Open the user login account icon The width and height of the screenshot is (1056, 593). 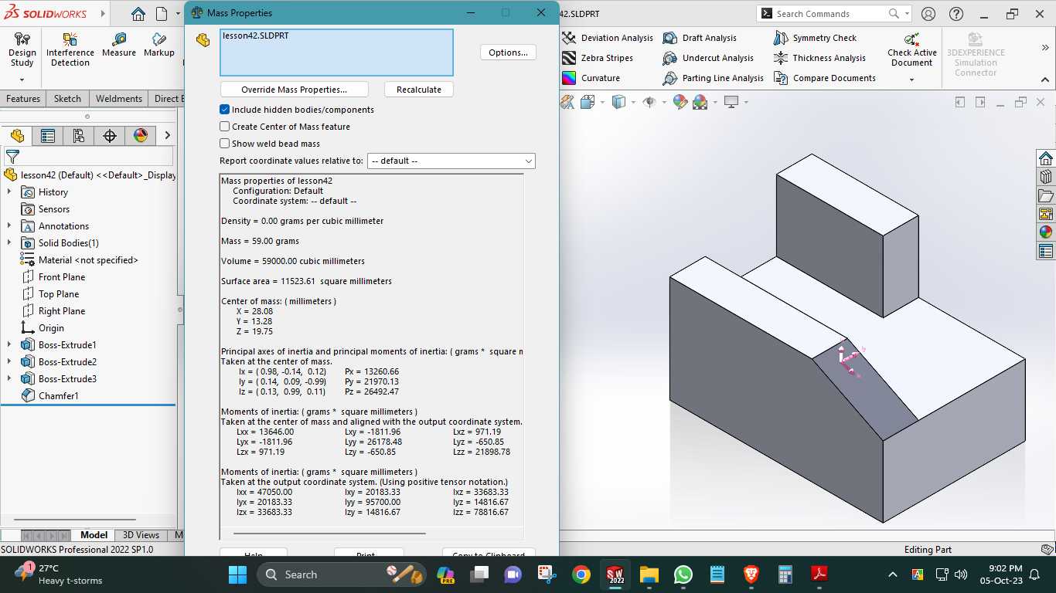928,14
